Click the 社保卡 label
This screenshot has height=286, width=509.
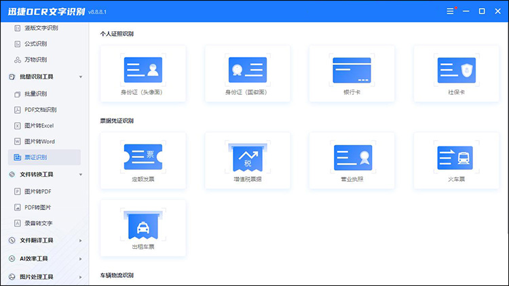point(457,92)
